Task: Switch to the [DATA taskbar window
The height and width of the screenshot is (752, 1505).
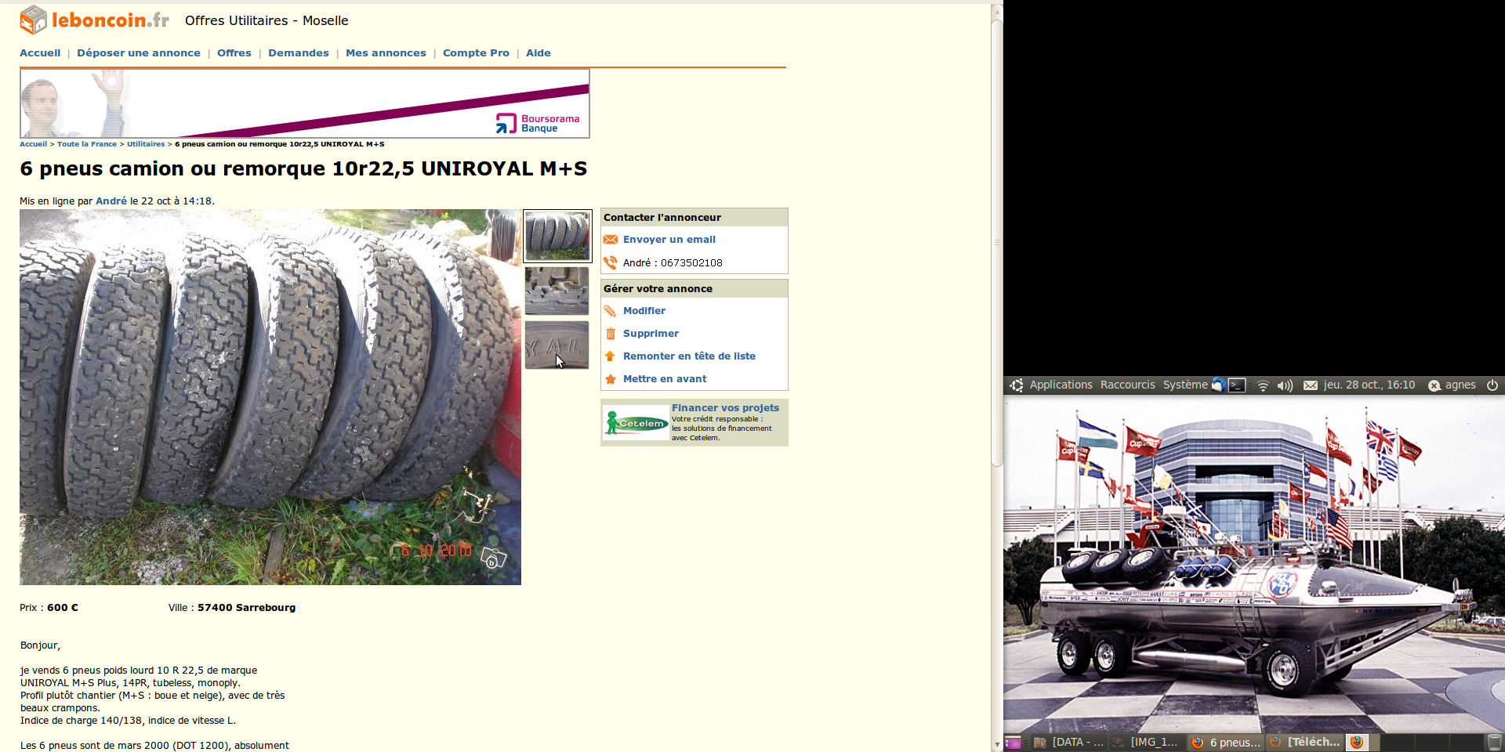Action: [x=1068, y=743]
